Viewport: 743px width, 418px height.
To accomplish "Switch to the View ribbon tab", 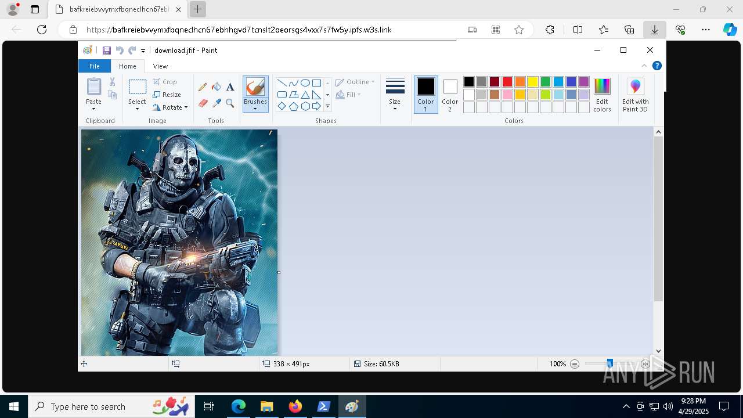I will (x=161, y=66).
